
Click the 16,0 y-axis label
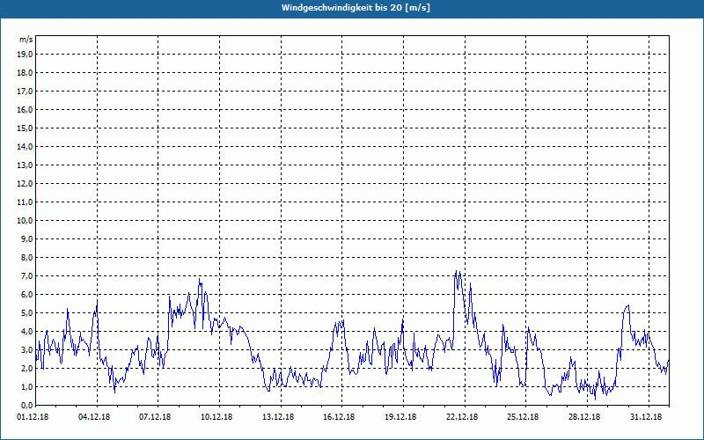25,109
